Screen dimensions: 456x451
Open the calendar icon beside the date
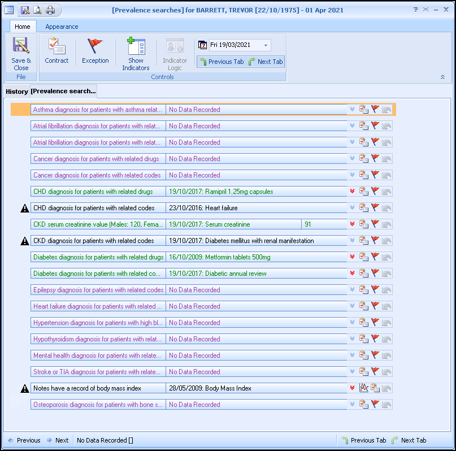click(203, 45)
